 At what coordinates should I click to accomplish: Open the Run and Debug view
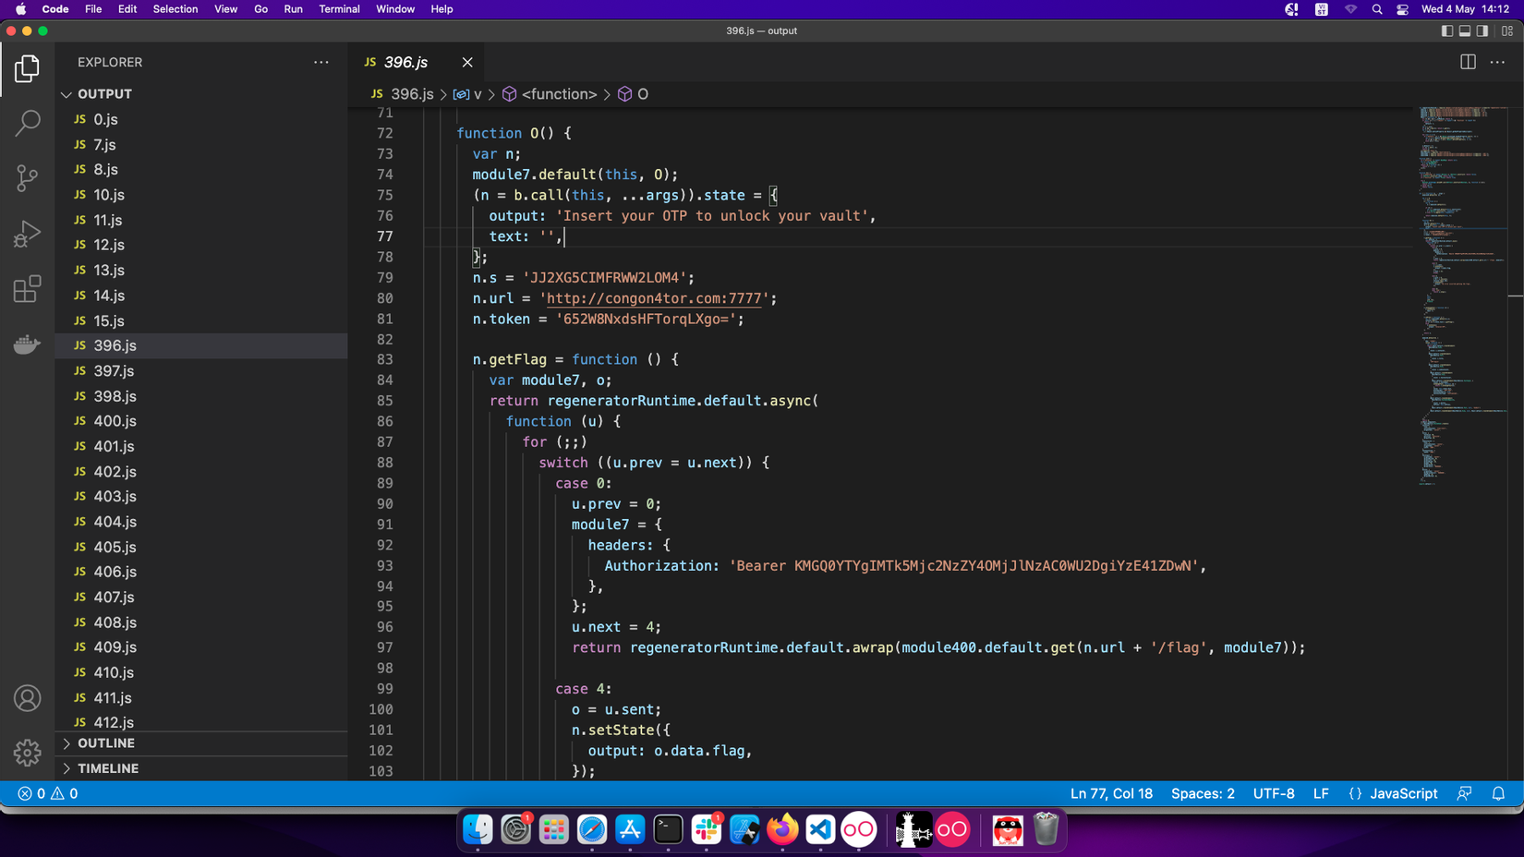(x=27, y=234)
